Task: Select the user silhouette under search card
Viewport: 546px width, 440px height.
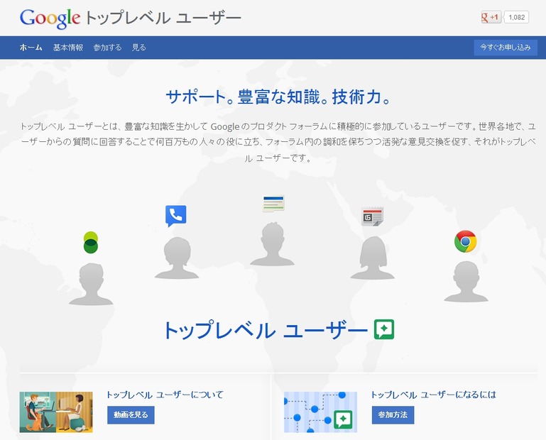Action: coord(273,244)
